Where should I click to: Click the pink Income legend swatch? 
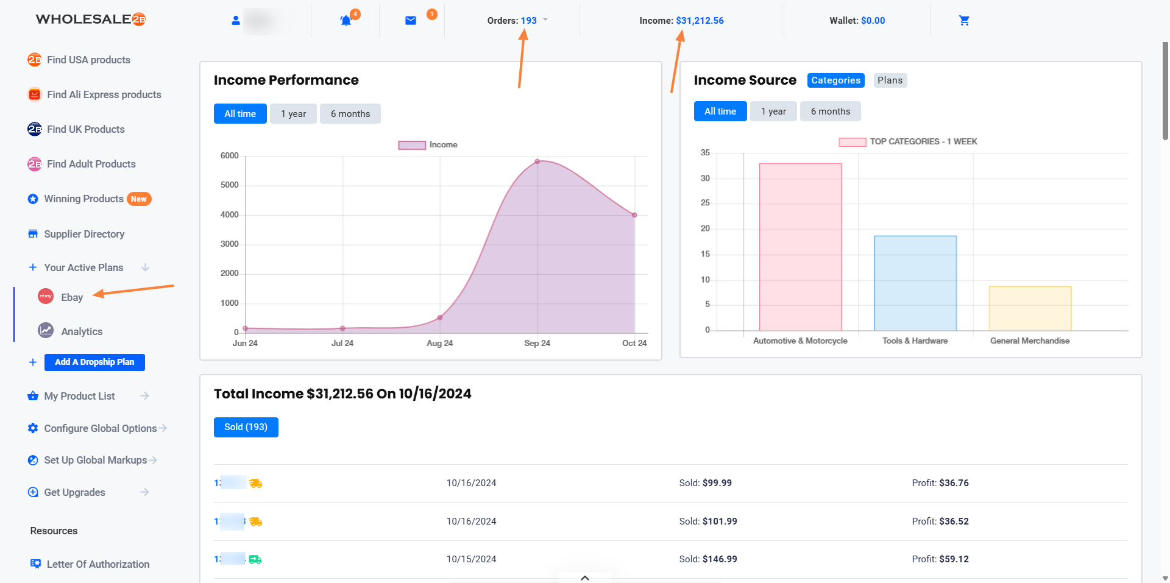tap(411, 144)
